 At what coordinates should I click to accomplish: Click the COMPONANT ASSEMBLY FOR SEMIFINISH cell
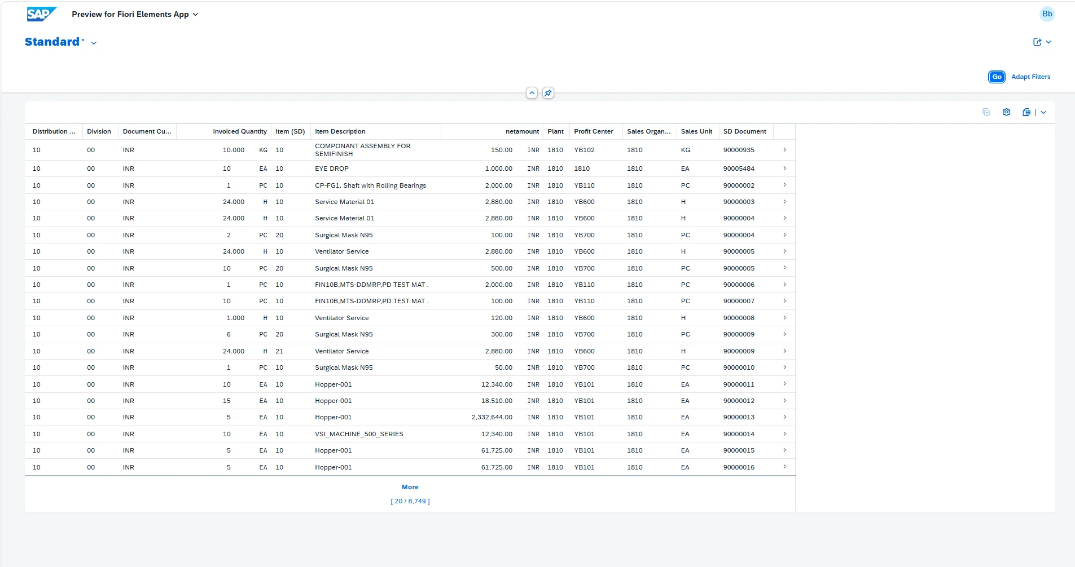click(x=363, y=150)
